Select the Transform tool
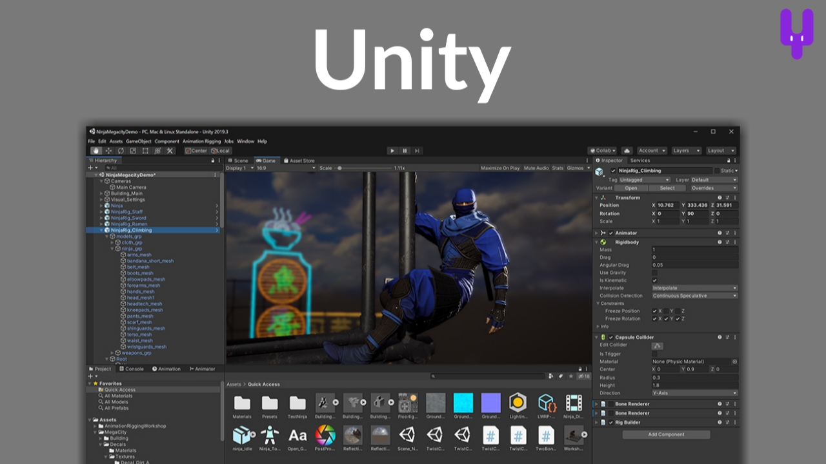The width and height of the screenshot is (826, 464). 157,151
